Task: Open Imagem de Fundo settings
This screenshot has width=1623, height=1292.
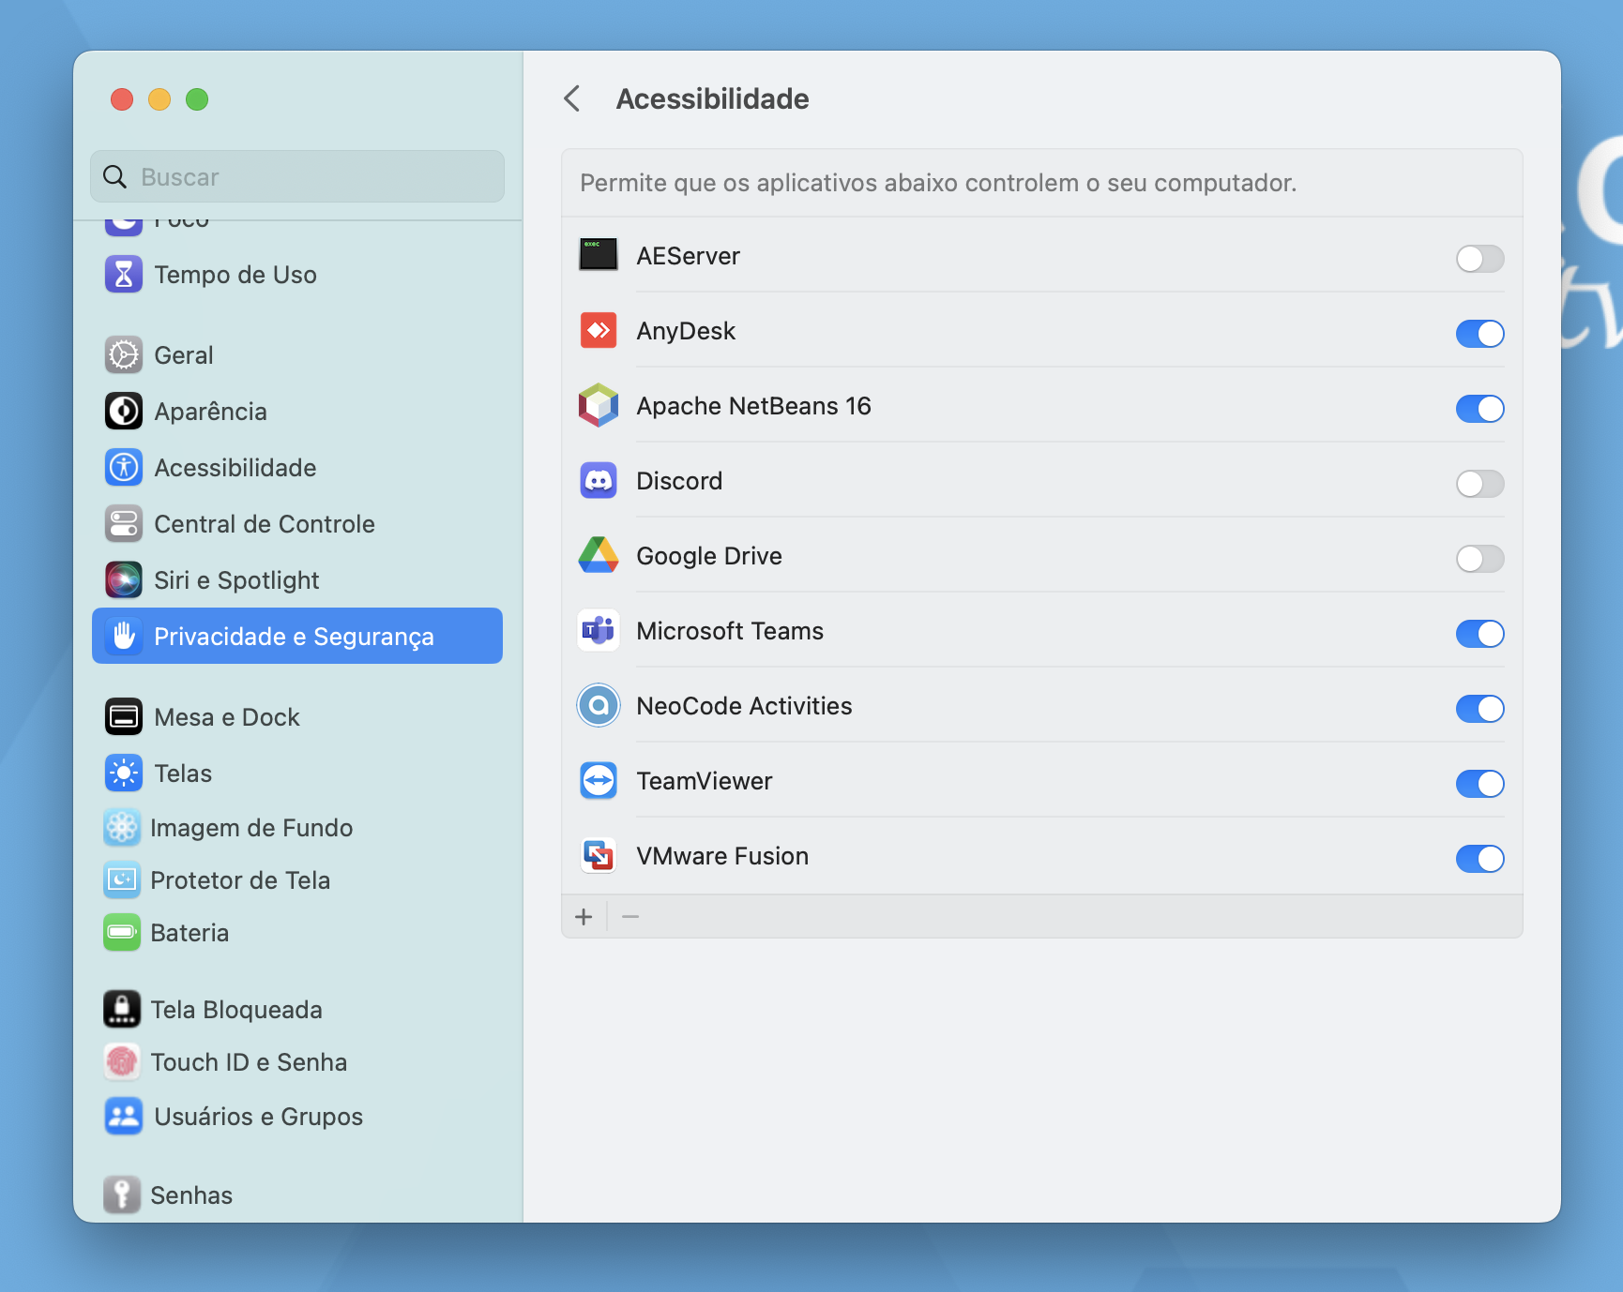Action: [x=297, y=827]
